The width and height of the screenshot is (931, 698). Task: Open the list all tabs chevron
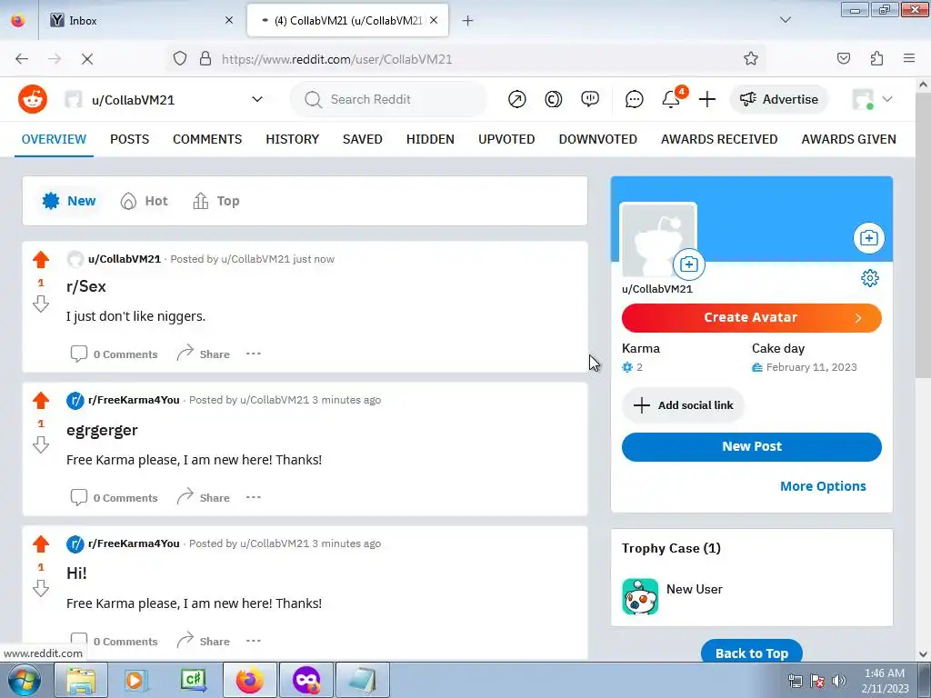tap(785, 20)
